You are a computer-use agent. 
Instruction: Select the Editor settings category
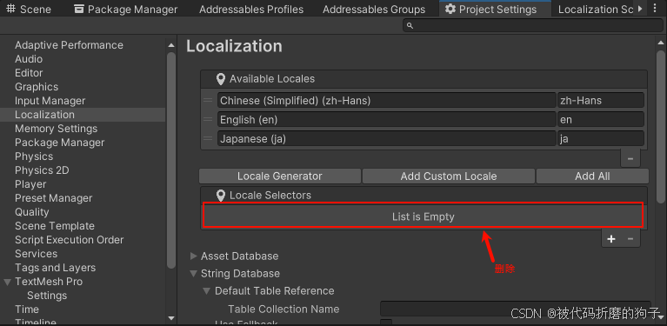tap(29, 73)
